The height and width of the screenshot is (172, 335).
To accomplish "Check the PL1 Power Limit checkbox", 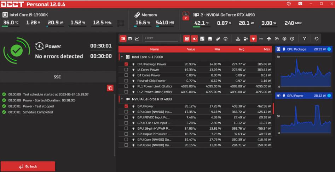I will [126, 86].
